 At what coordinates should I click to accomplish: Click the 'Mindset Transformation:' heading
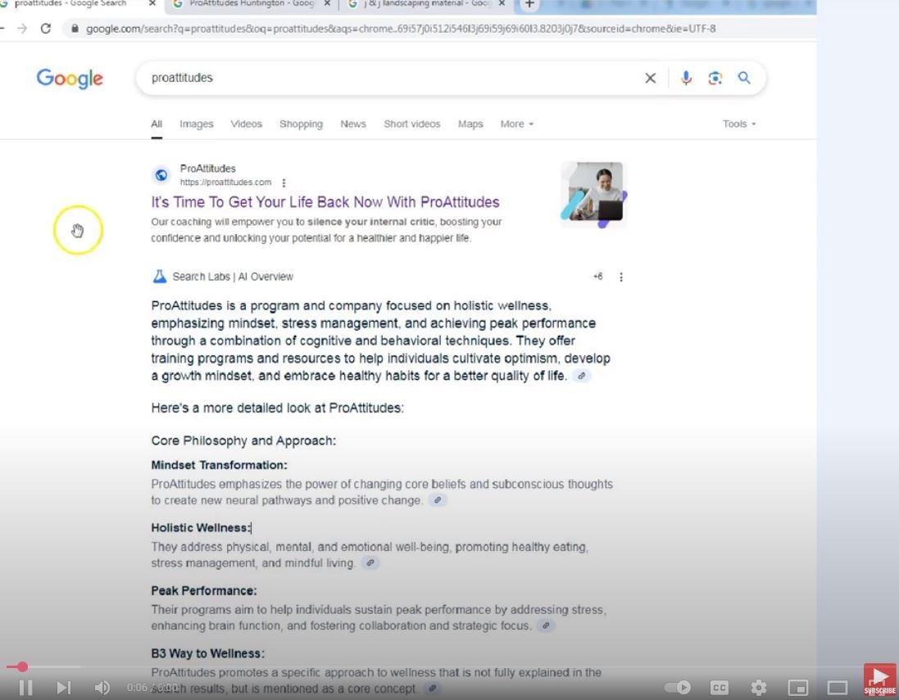tap(219, 465)
